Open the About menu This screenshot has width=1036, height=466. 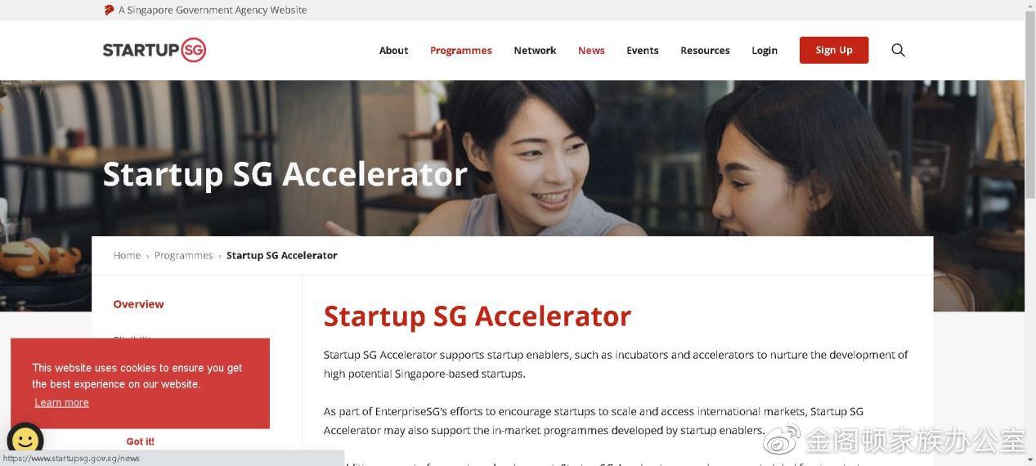coord(393,50)
